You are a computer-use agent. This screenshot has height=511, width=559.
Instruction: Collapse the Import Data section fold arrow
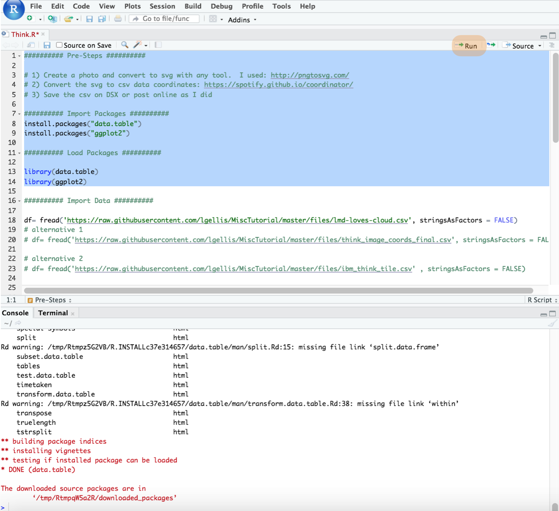click(19, 201)
